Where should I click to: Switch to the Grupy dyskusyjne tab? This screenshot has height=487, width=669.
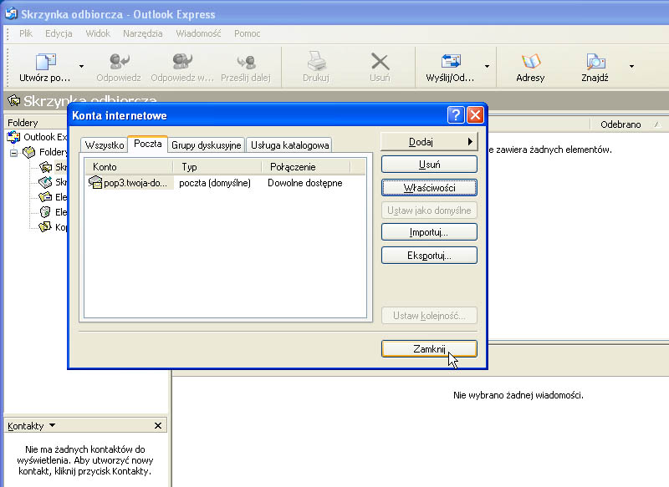click(x=206, y=145)
